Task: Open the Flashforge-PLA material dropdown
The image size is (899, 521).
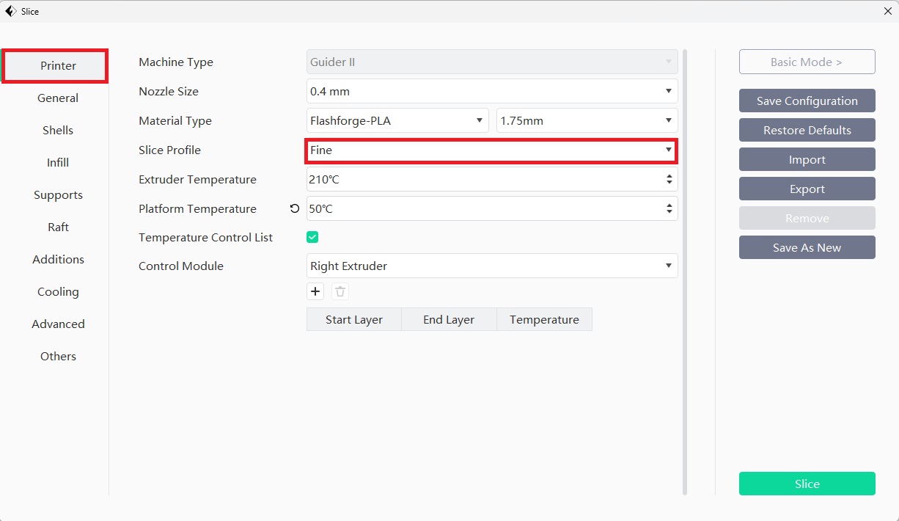Action: point(397,120)
